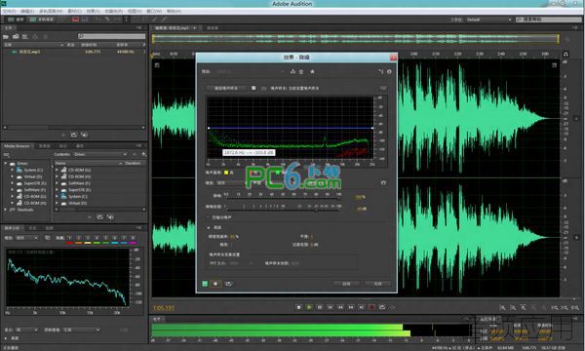Select hold button 1 in Frequency Analysis
The height and width of the screenshot is (351, 585).
[x=69, y=238]
